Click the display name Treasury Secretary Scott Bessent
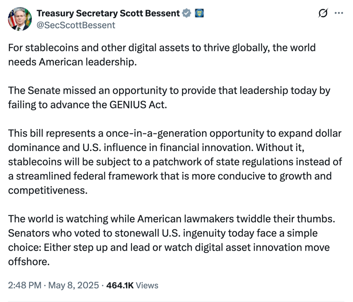The image size is (353, 302). pyautogui.click(x=108, y=13)
